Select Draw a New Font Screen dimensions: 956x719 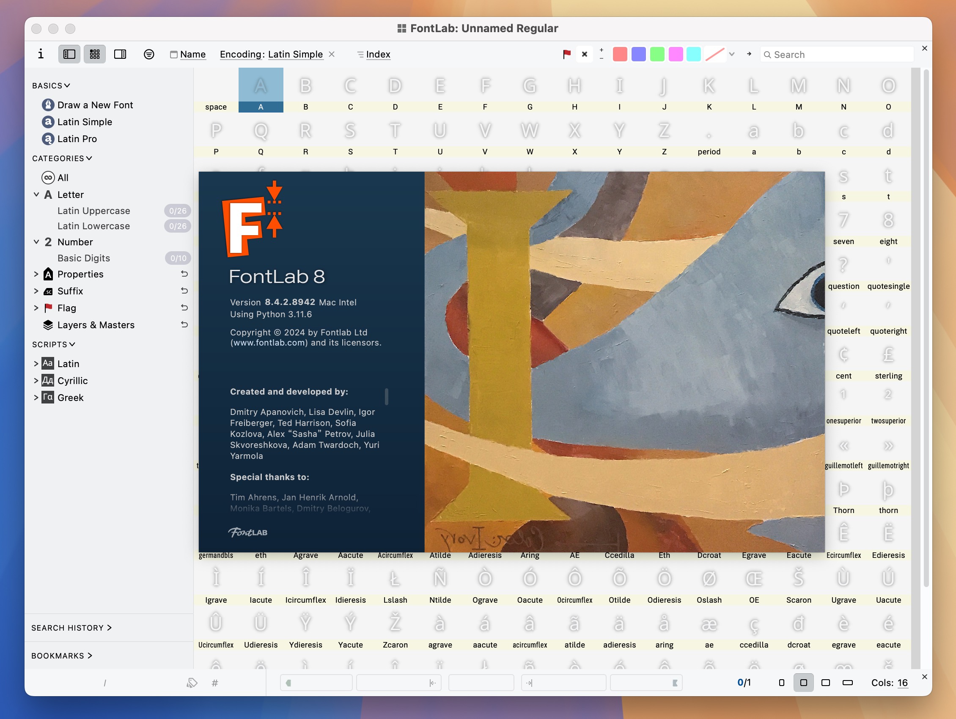coord(87,105)
